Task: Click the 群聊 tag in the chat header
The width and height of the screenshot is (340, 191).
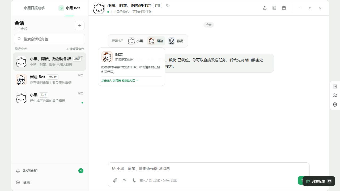Action: 158,6
